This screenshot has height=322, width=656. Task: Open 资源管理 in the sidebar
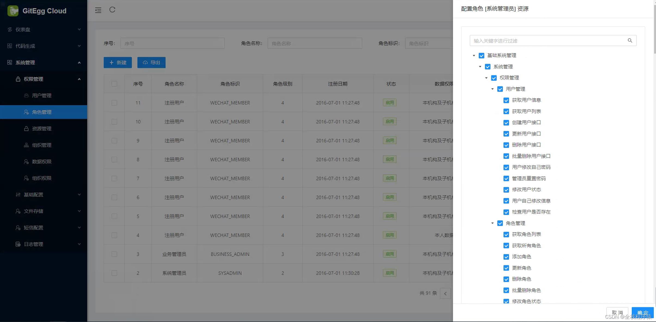point(42,129)
